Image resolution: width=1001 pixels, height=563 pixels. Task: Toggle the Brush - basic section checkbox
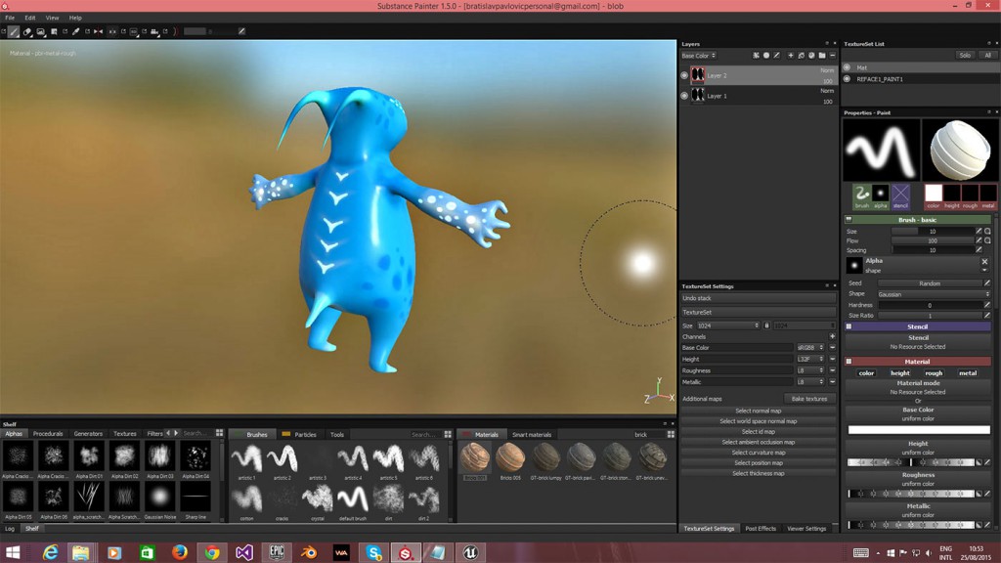(x=849, y=220)
